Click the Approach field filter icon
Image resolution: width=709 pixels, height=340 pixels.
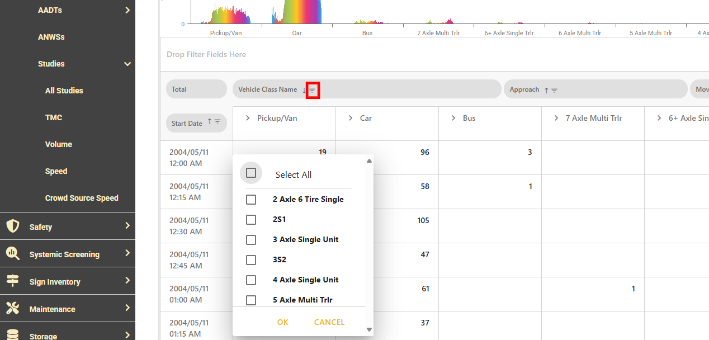pos(554,90)
